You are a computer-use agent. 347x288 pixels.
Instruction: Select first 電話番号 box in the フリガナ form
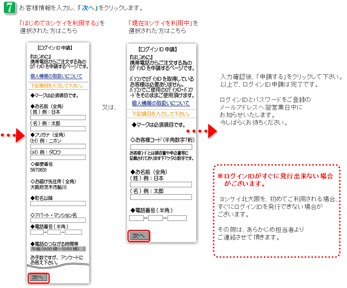(x=37, y=232)
